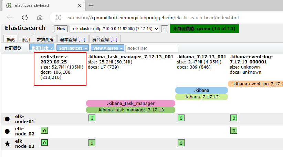Click elk-node-02 circle icon
The image size is (283, 157).
point(7,131)
